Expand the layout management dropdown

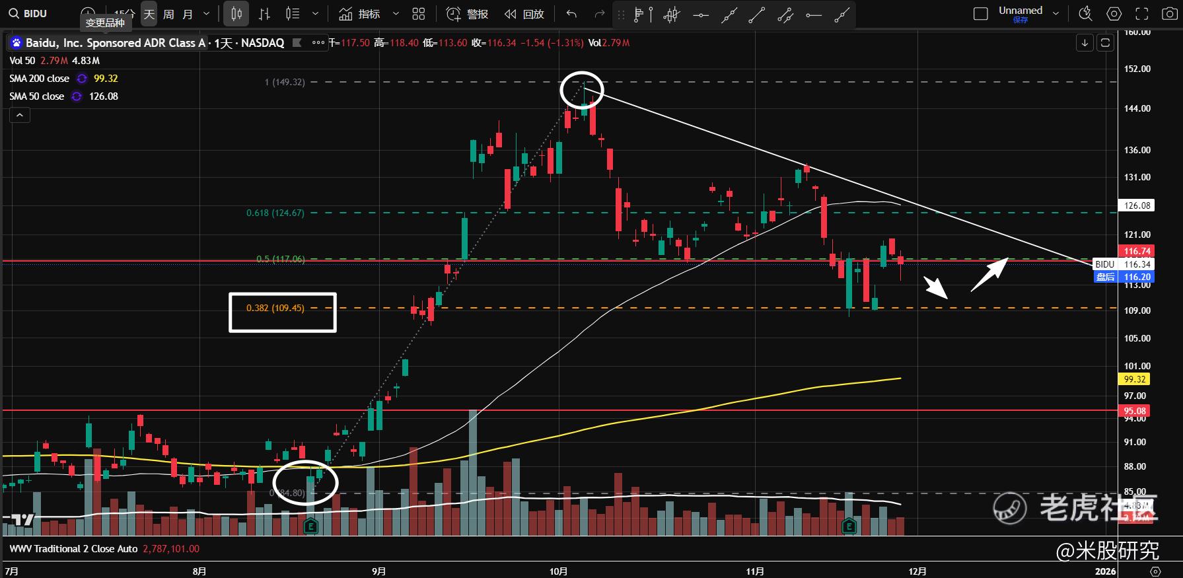coord(1056,14)
